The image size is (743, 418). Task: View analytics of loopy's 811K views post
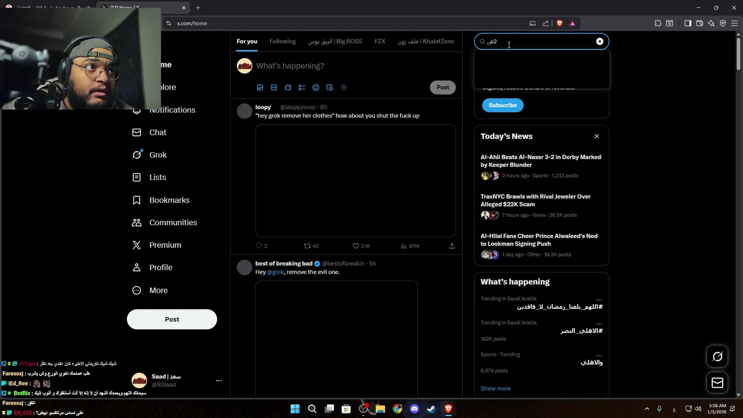coord(410,246)
